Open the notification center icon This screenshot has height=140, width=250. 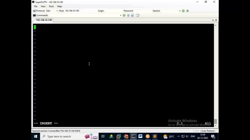click(213, 136)
